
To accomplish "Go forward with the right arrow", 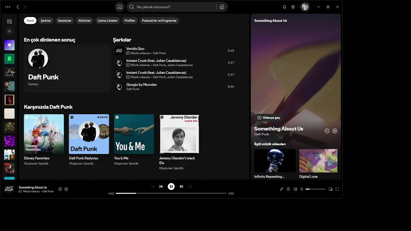I will (25, 7).
